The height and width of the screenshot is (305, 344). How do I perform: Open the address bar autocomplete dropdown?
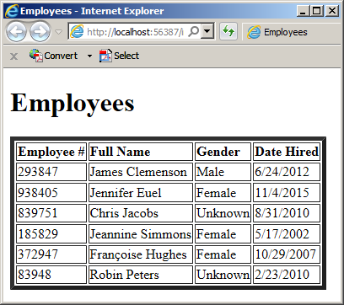(207, 32)
